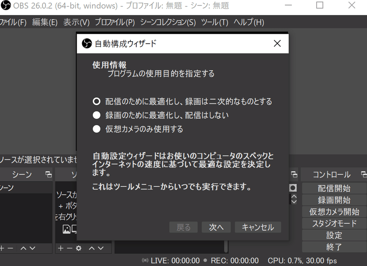This screenshot has height=266, width=367.
Task: Add a scene with the plus icon
Action: (2, 248)
